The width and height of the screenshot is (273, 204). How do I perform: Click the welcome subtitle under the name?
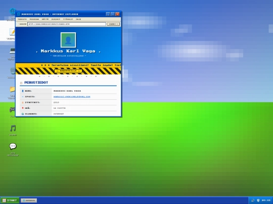pos(68,56)
